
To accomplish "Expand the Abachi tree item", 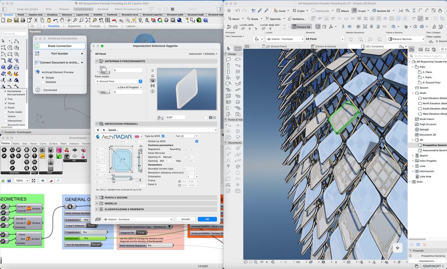I will point(413,156).
